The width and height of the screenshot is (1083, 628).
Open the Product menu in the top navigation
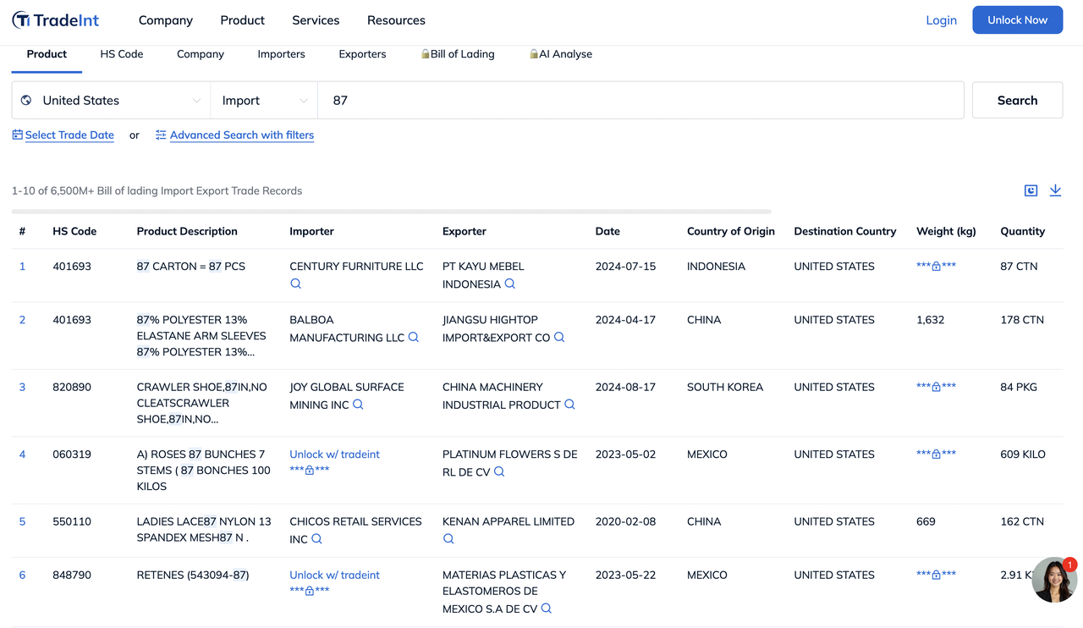coord(243,20)
